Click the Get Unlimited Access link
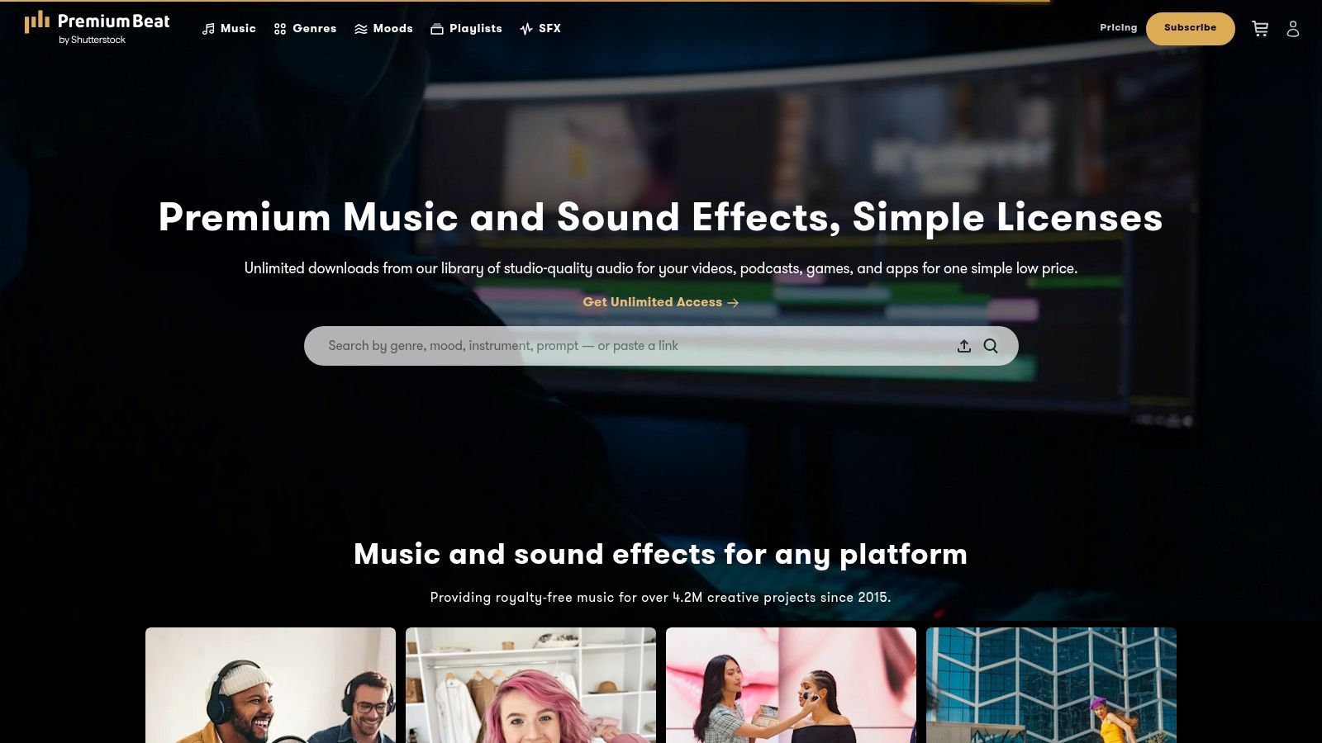This screenshot has height=743, width=1322. click(x=659, y=302)
